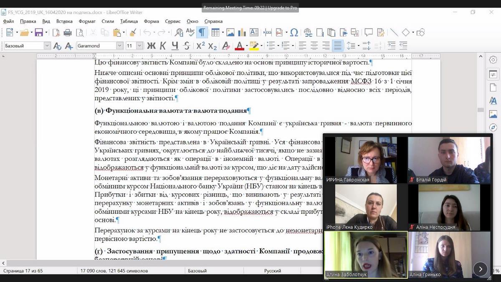Insert a comment from the toolbar
The image size is (501, 282).
point(369,33)
